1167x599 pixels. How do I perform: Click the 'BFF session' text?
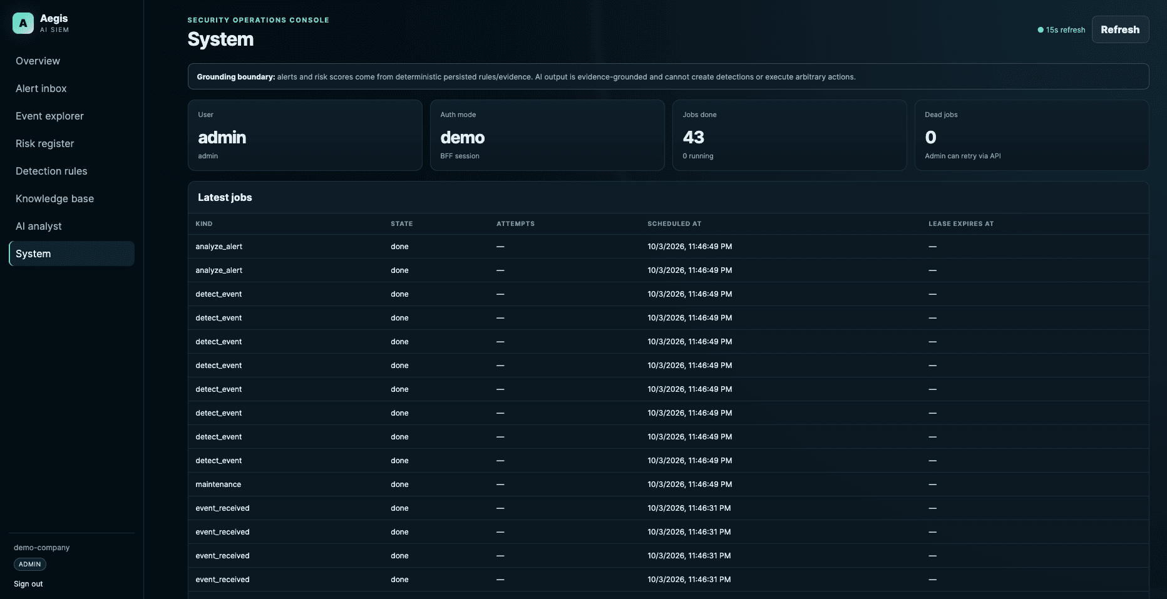click(460, 156)
